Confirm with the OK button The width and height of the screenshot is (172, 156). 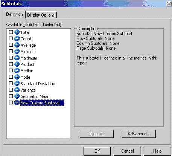pyautogui.click(x=97, y=151)
